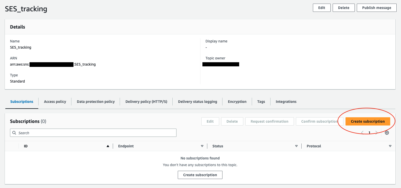
Task: Click the search magnifier icon in the search box
Action: point(14,133)
